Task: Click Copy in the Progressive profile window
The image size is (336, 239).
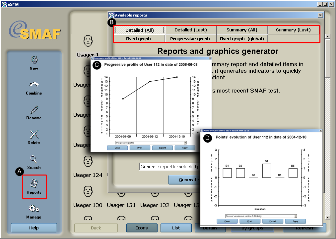Action: (x=185, y=148)
